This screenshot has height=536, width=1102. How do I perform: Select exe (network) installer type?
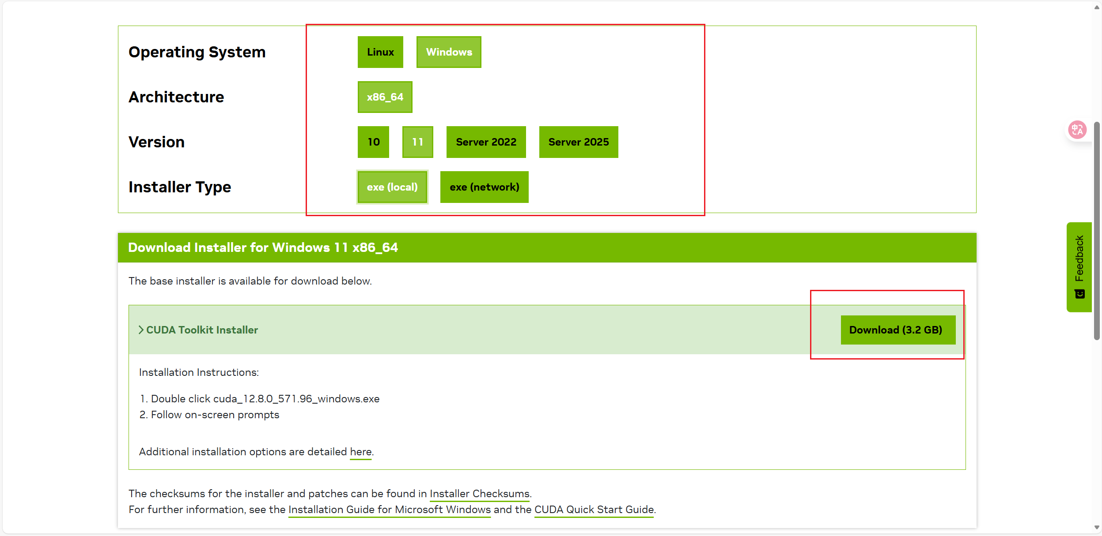(x=485, y=187)
